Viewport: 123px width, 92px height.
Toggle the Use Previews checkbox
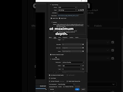click(67, 75)
